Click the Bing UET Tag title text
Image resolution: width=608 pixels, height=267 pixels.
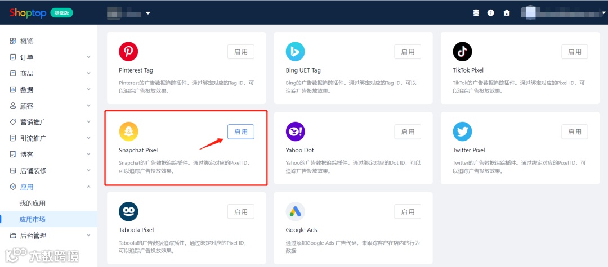(303, 70)
